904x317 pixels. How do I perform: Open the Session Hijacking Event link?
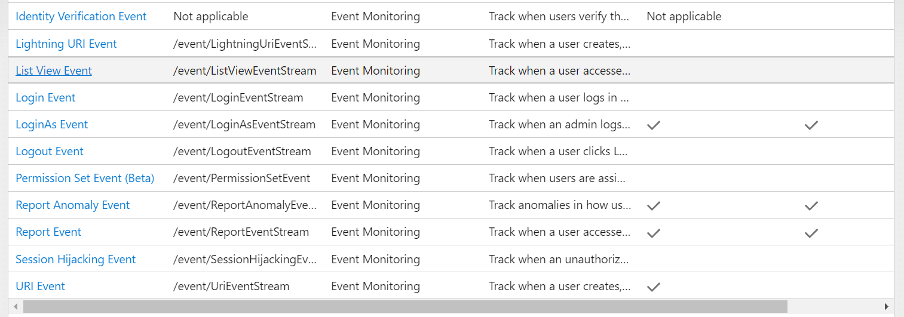[x=75, y=259]
